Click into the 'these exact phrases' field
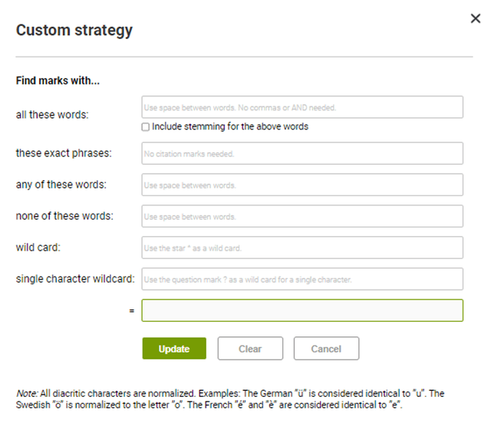This screenshot has height=426, width=491. pyautogui.click(x=302, y=153)
